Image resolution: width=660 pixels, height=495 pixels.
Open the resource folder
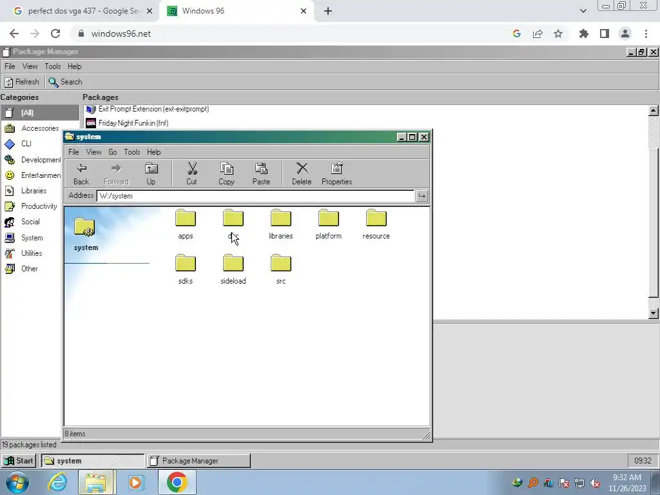tap(376, 225)
